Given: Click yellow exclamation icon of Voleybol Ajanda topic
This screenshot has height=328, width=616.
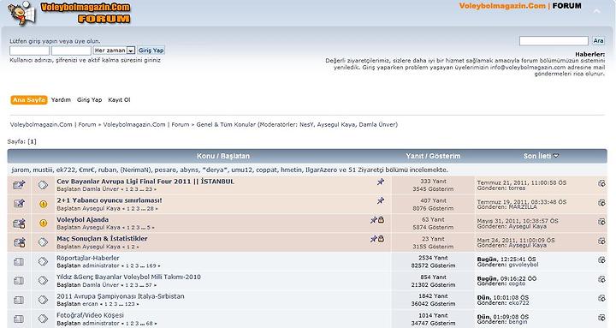Looking at the screenshot, I should coord(44,223).
